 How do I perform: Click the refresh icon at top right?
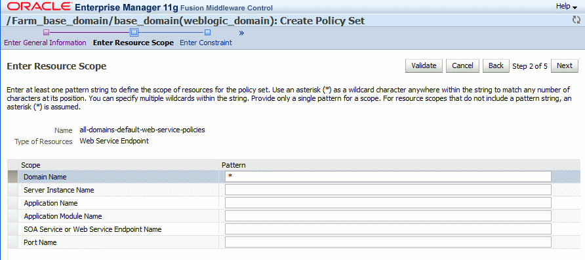pyautogui.click(x=576, y=20)
